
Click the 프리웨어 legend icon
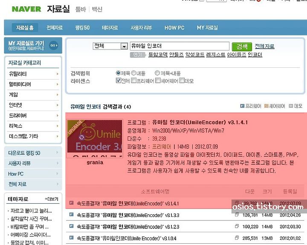242,106
